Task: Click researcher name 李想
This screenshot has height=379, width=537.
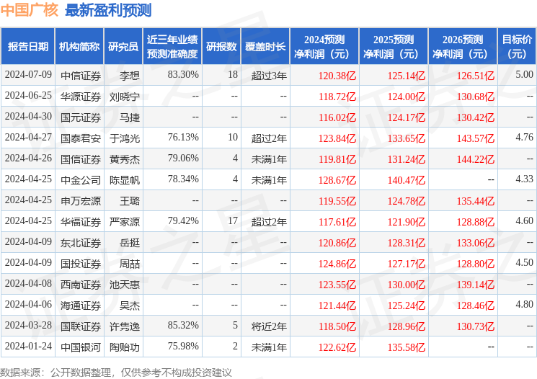Action: point(130,76)
